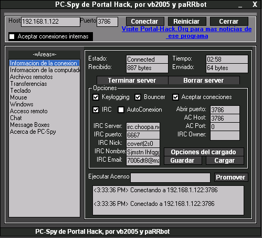Click the Host input field
262x238 pixels.
point(50,22)
